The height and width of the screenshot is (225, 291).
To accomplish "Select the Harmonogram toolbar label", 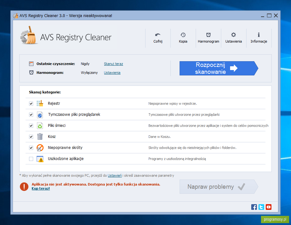I will coord(208,41).
